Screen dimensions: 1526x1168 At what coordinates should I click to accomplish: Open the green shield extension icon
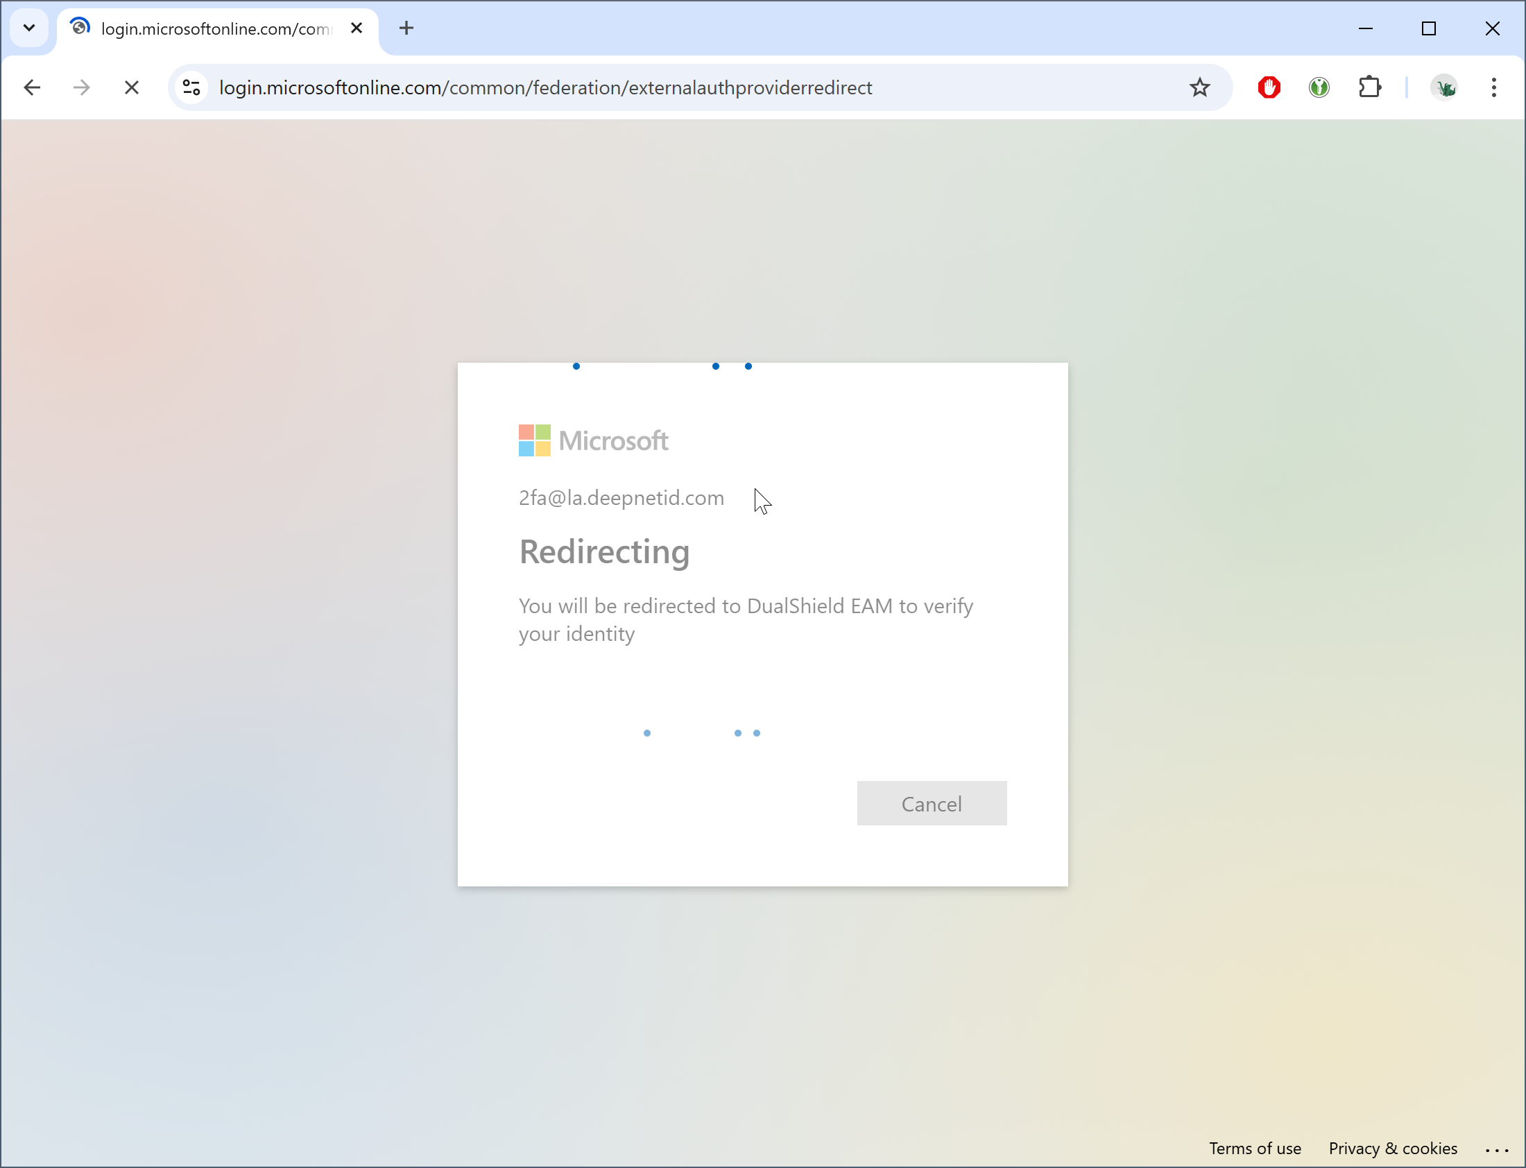[1319, 87]
